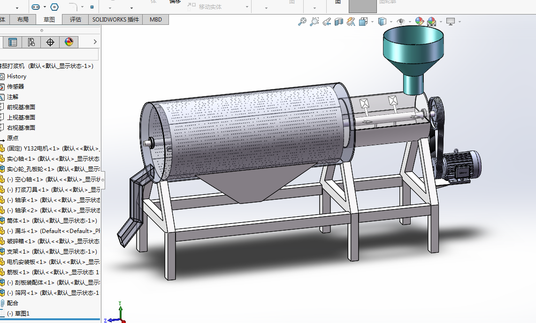Open the DimXpertManager crosshair tab
Image resolution: width=536 pixels, height=323 pixels.
(x=50, y=42)
